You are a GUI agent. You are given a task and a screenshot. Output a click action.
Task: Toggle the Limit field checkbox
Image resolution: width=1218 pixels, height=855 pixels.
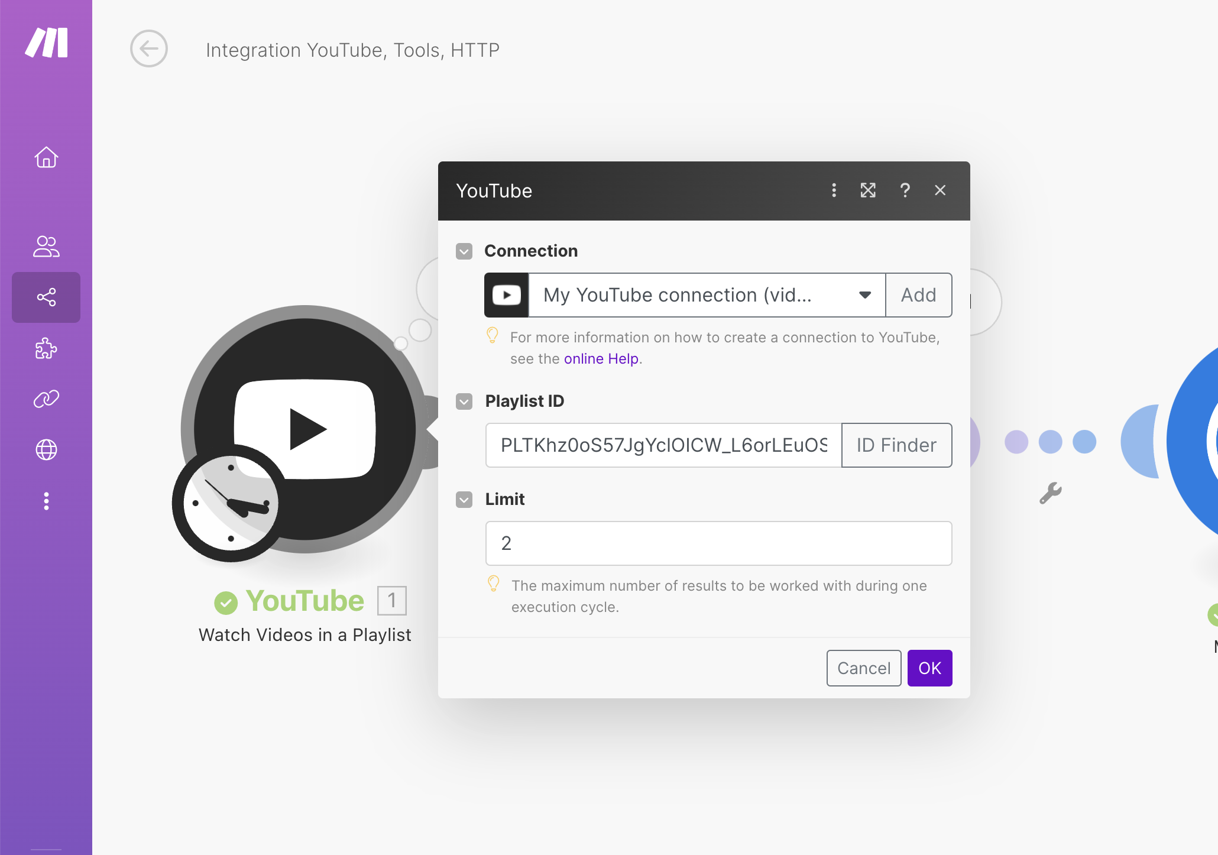464,500
